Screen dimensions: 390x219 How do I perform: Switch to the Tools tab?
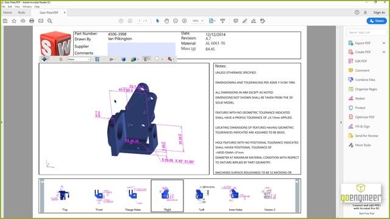[x=21, y=12]
